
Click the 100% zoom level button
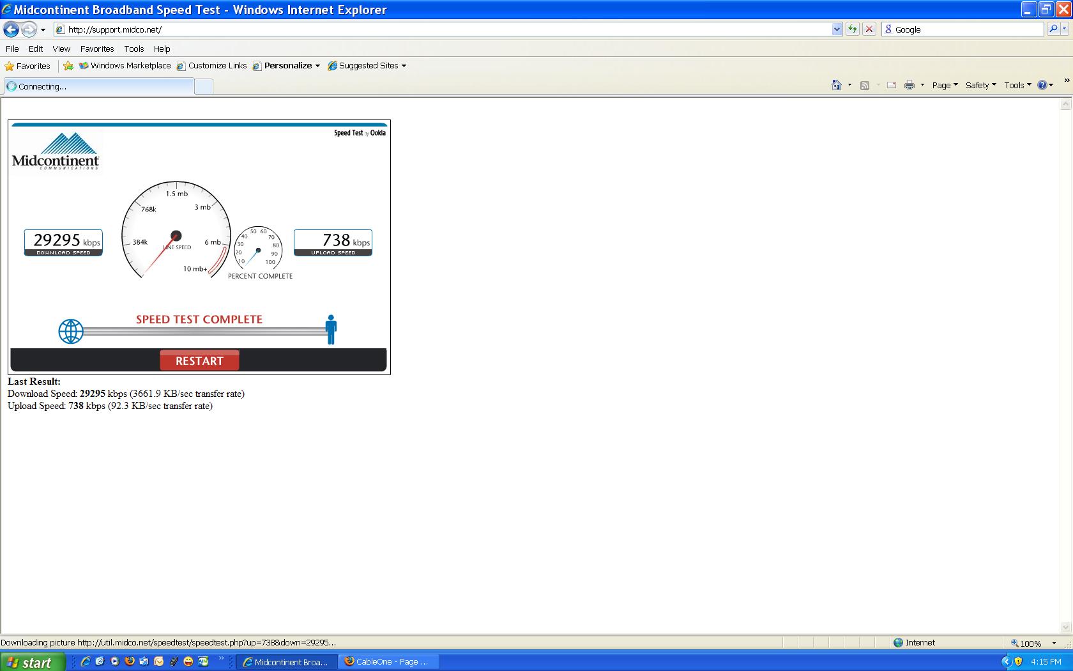pos(1026,644)
